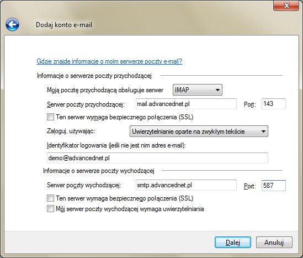303x258 pixels.
Task: Click the Dalej button
Action: coord(233,242)
